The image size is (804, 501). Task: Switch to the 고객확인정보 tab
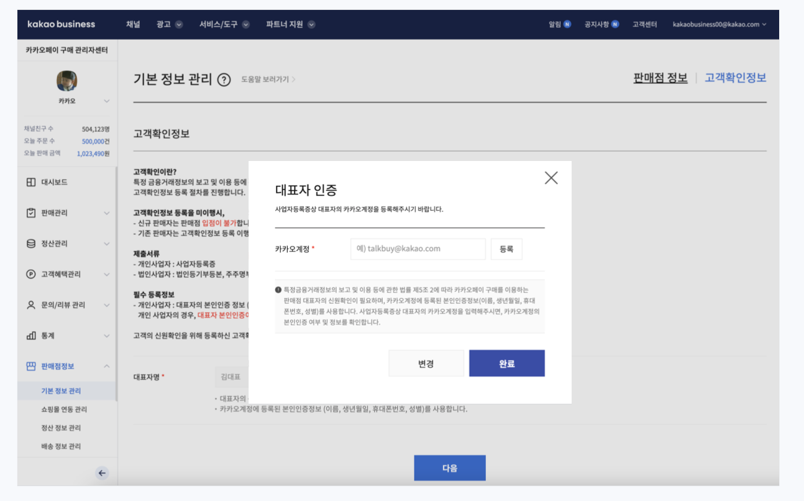tap(736, 78)
